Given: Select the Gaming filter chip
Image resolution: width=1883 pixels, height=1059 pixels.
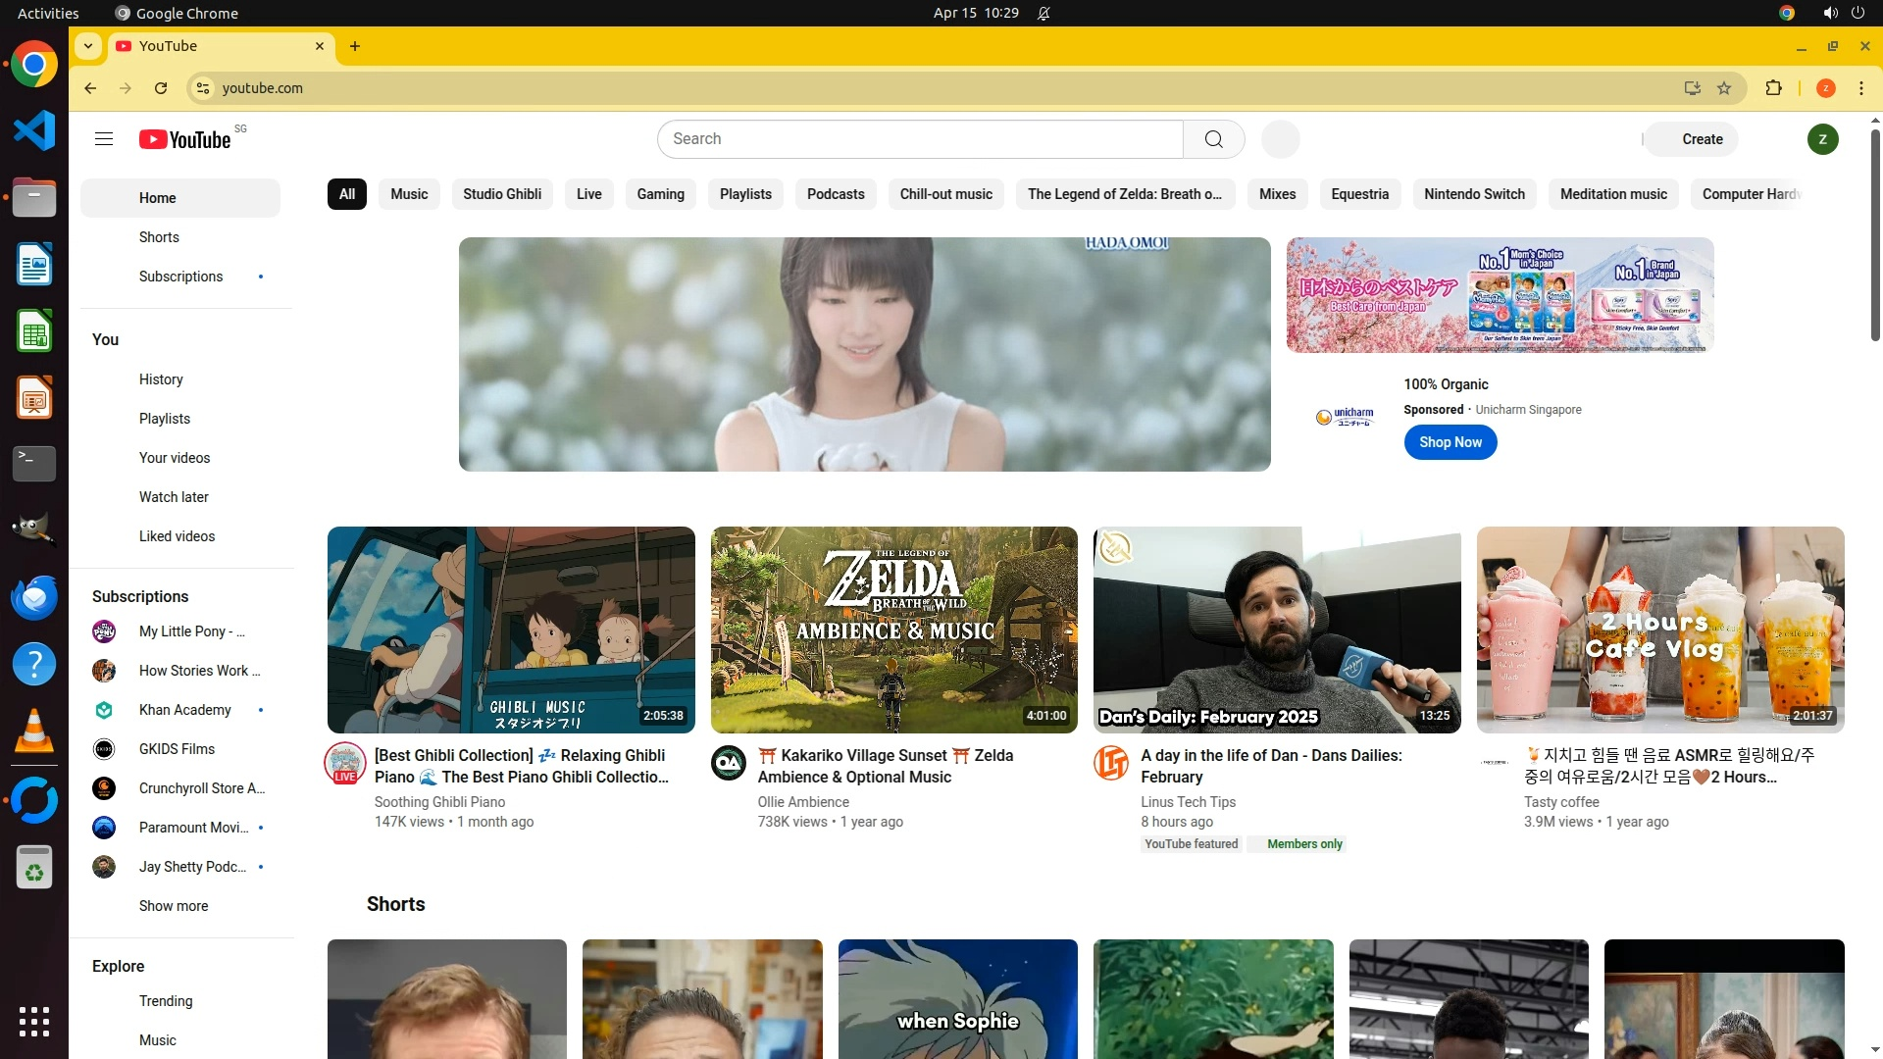Looking at the screenshot, I should (660, 194).
